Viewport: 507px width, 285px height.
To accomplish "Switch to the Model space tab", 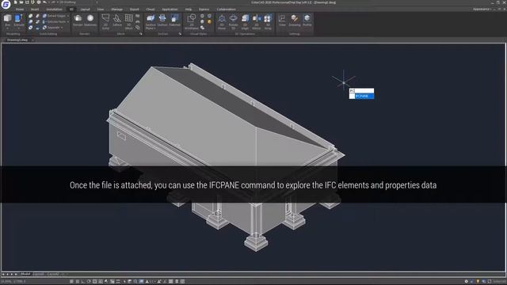I will 25,274.
